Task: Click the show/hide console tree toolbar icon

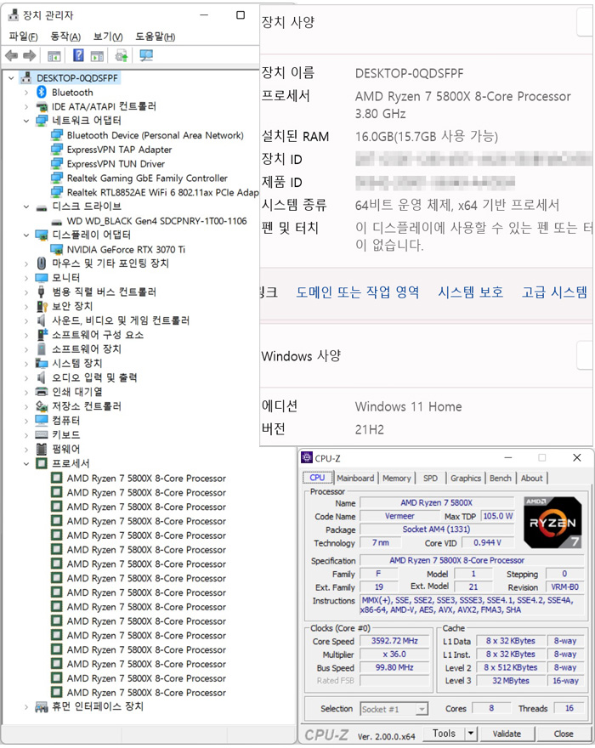Action: pos(54,56)
